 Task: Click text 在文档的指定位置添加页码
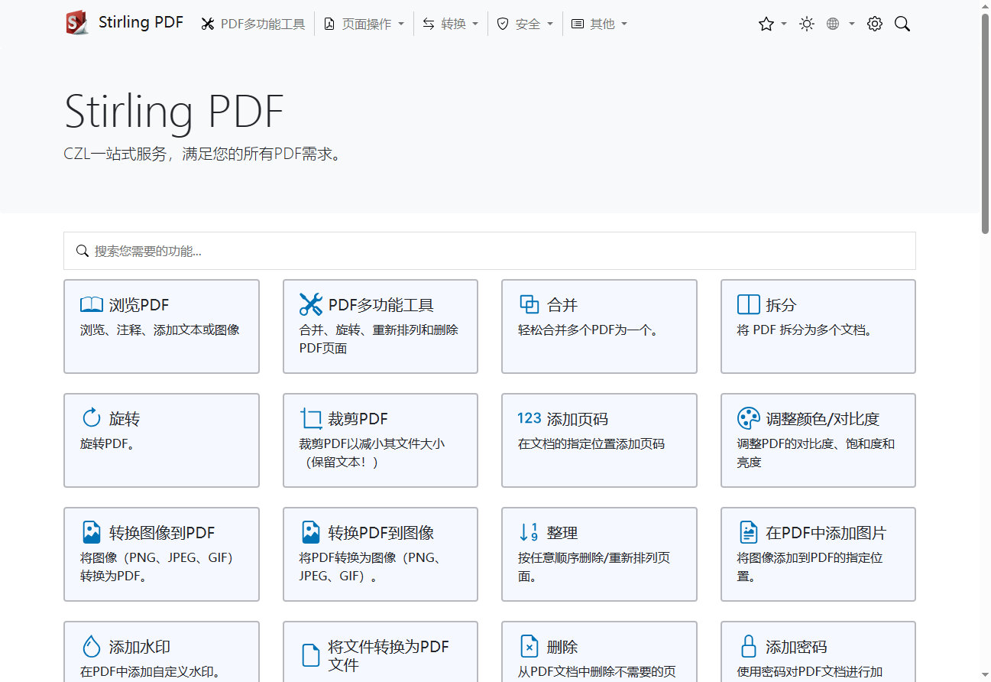pos(591,444)
